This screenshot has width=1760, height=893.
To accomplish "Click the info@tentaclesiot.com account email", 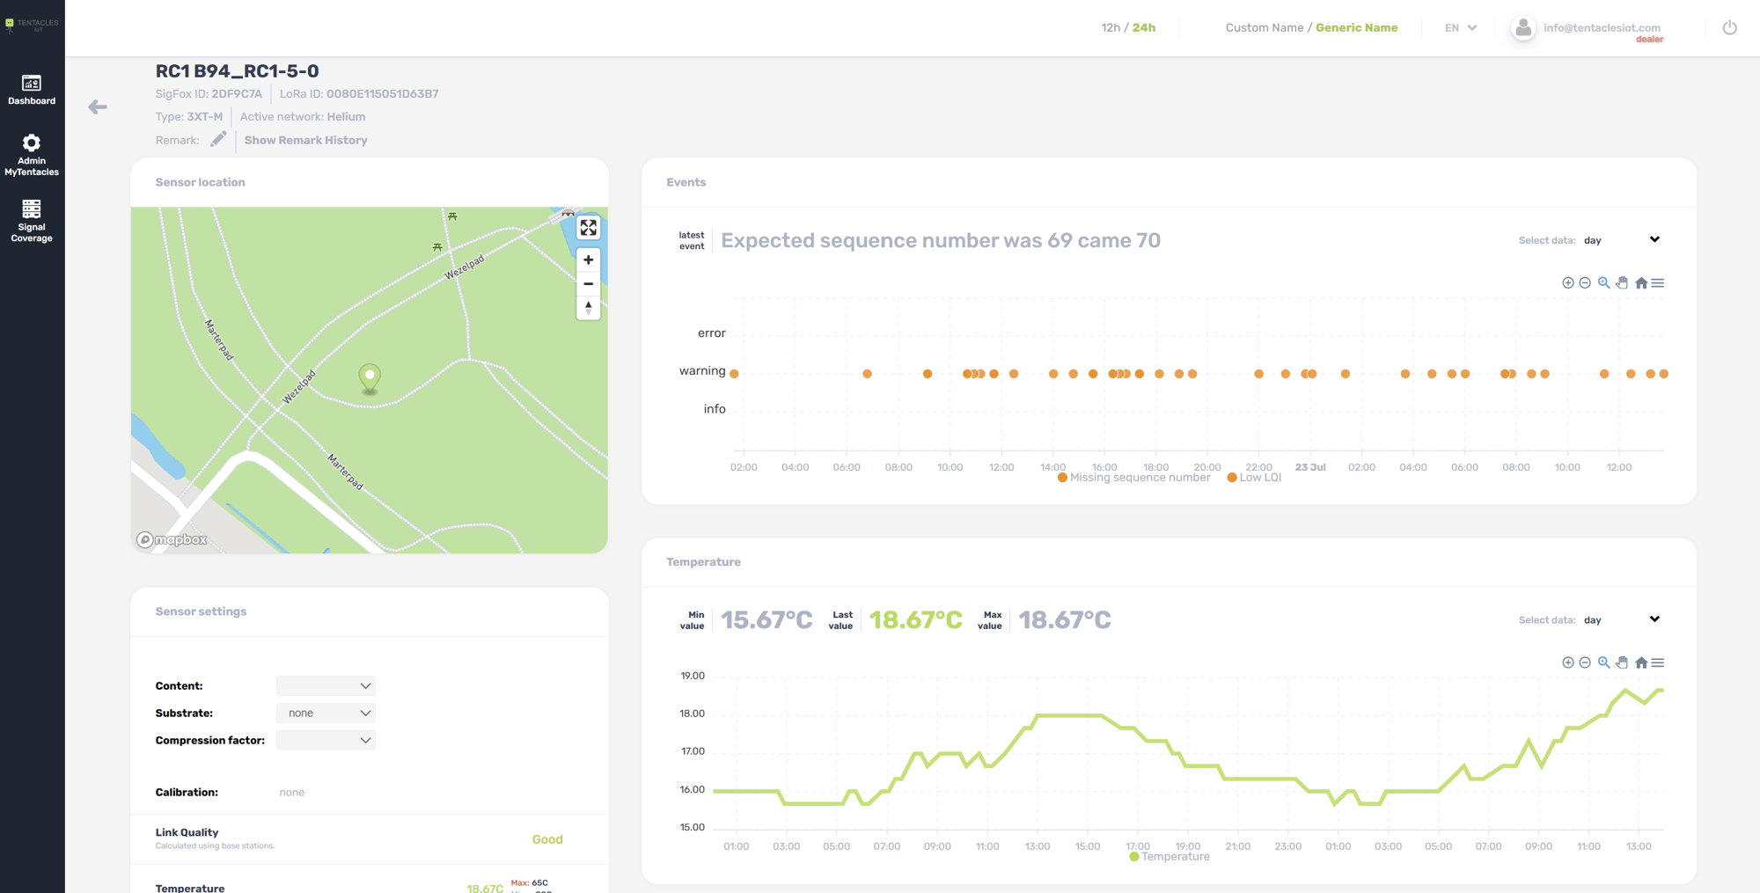I will click(1602, 27).
